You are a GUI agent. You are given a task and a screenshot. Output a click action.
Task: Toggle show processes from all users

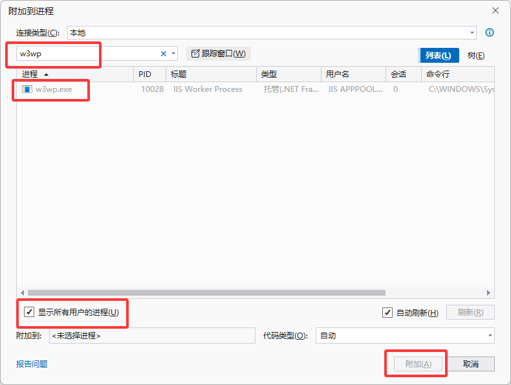tap(29, 312)
